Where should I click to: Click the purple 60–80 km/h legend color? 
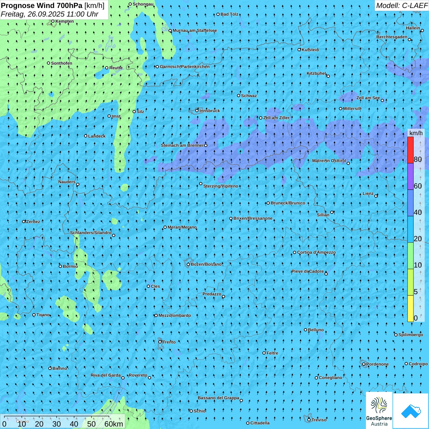(x=410, y=177)
